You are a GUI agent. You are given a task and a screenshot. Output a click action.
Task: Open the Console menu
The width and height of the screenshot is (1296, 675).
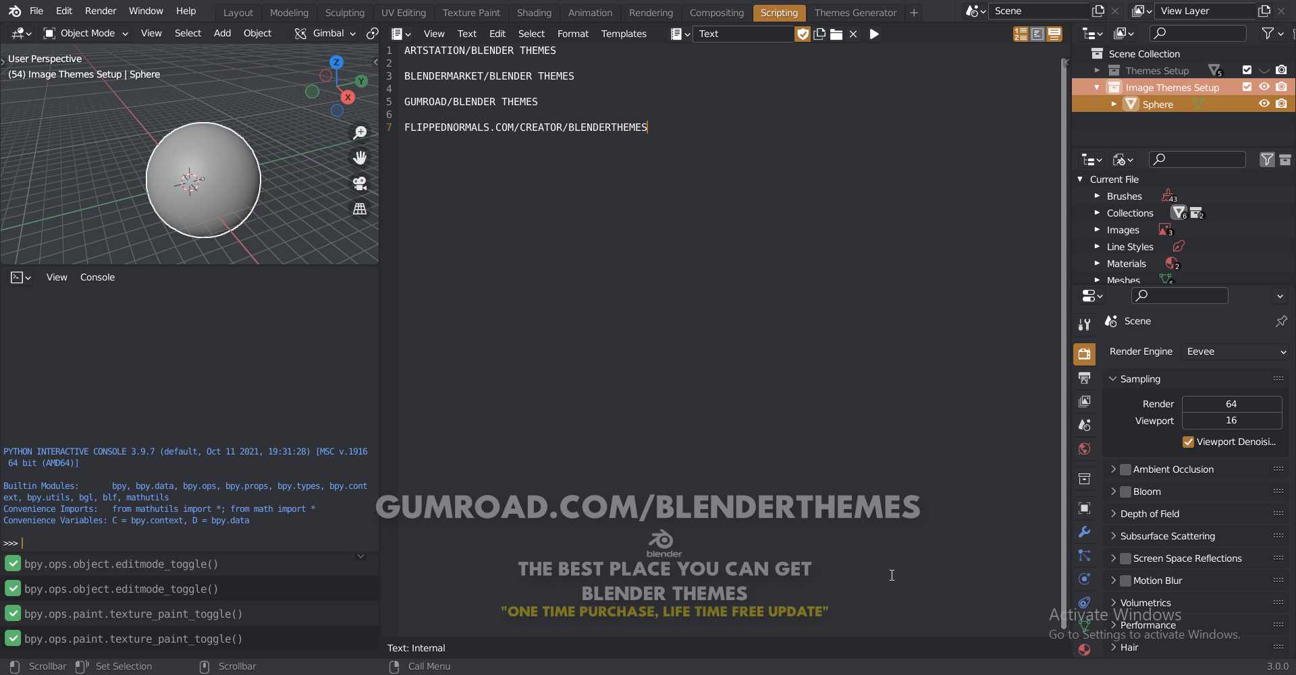click(x=97, y=277)
